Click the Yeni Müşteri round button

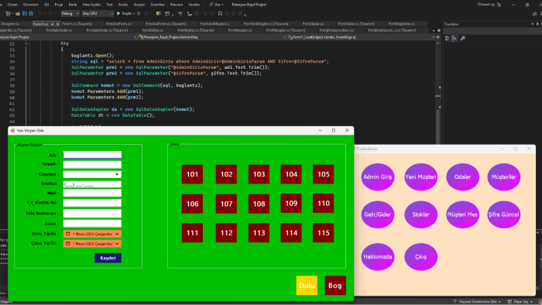(420, 176)
